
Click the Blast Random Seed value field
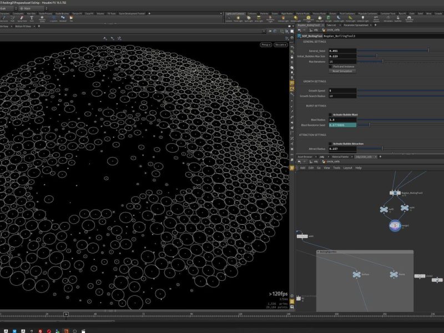342,125
